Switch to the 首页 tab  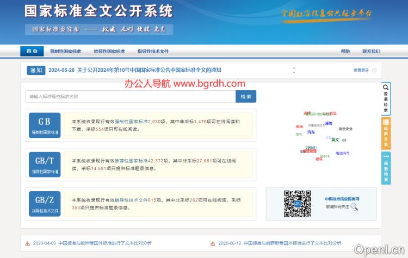pyautogui.click(x=32, y=51)
